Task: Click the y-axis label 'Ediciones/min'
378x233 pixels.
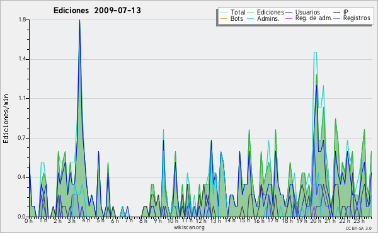Action: pos(6,118)
